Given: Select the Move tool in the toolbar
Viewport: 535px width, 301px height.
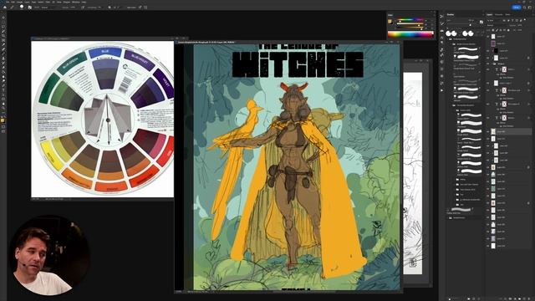Looking at the screenshot, I should (3, 17).
